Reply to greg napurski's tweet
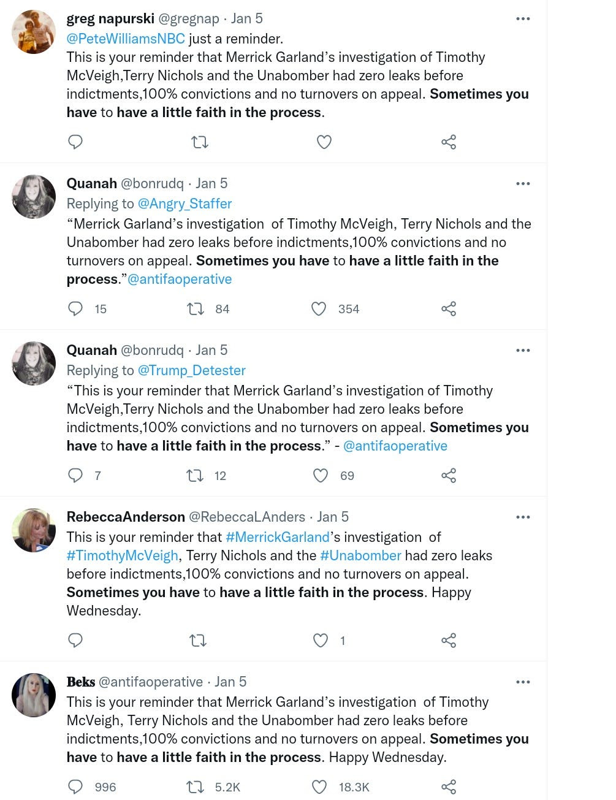The width and height of the screenshot is (616, 800). (x=75, y=142)
